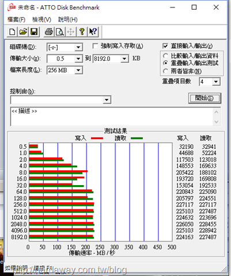Minimize the ATTO Disk Benchmark window
Image resolution: width=231 pixels, height=276 pixels.
[172, 7]
